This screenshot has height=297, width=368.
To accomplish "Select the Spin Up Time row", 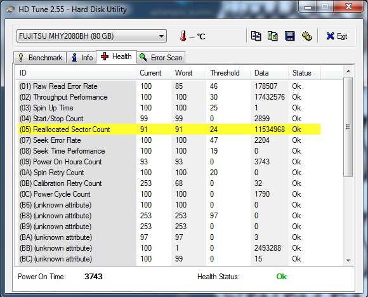I will click(x=169, y=108).
